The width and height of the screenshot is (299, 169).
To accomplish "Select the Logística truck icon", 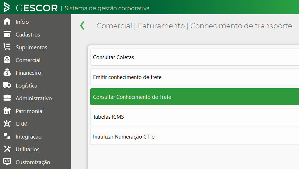I will pos(7,85).
